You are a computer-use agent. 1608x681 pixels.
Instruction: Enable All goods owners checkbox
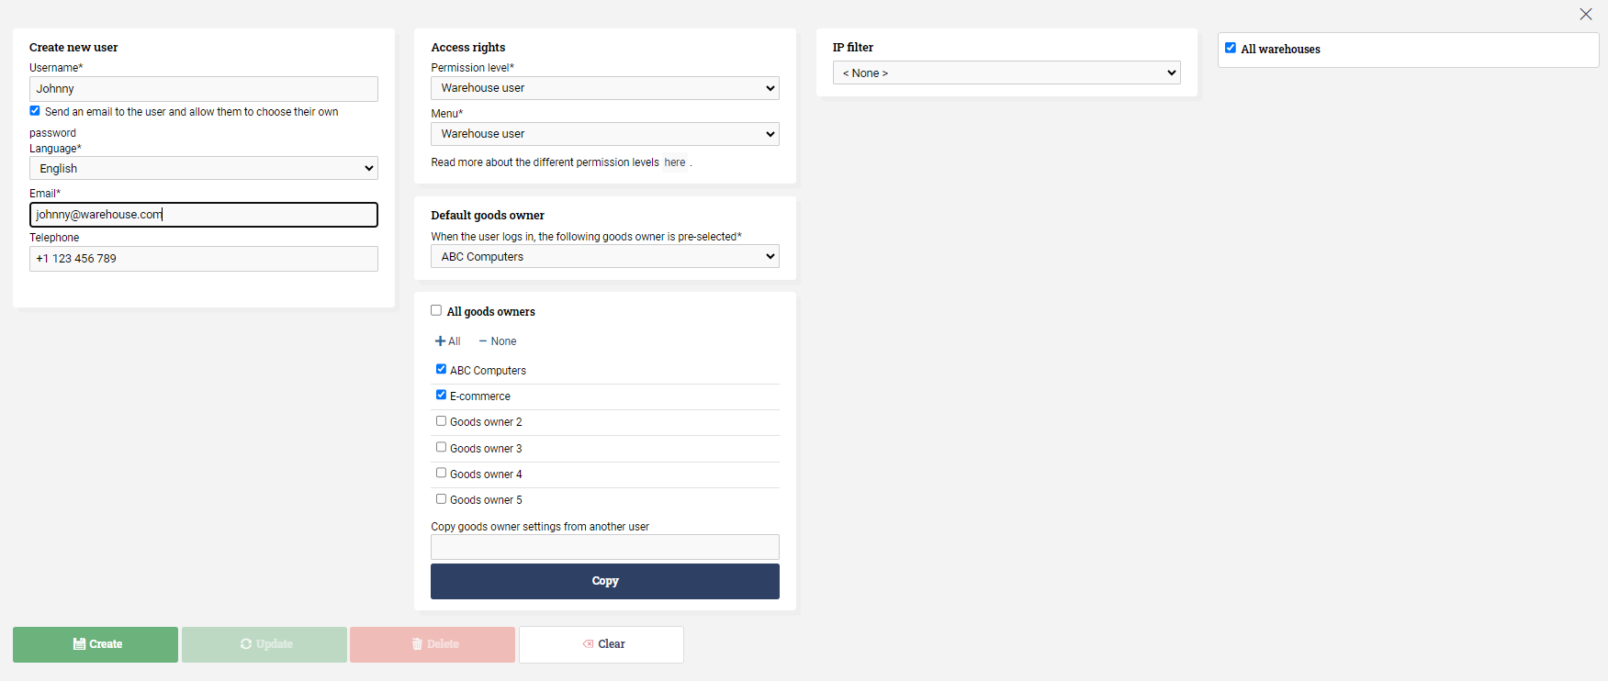[x=436, y=310]
